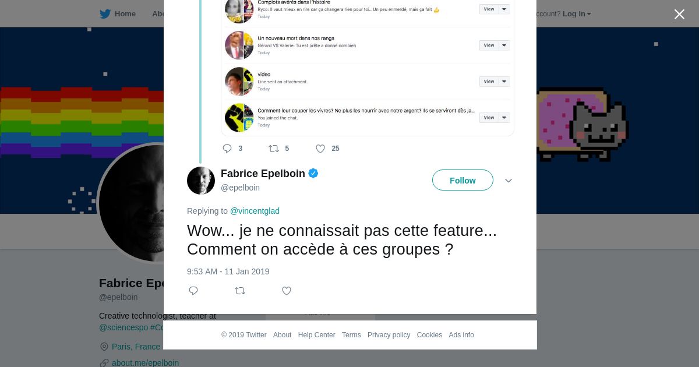
Task: Like the parent tweet with 25 likes
Action: [320, 149]
